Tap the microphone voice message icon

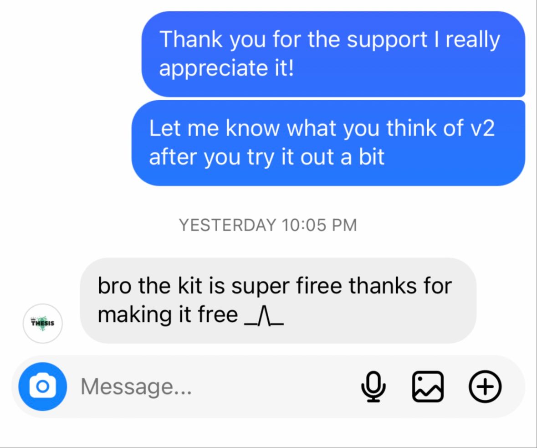click(x=373, y=386)
